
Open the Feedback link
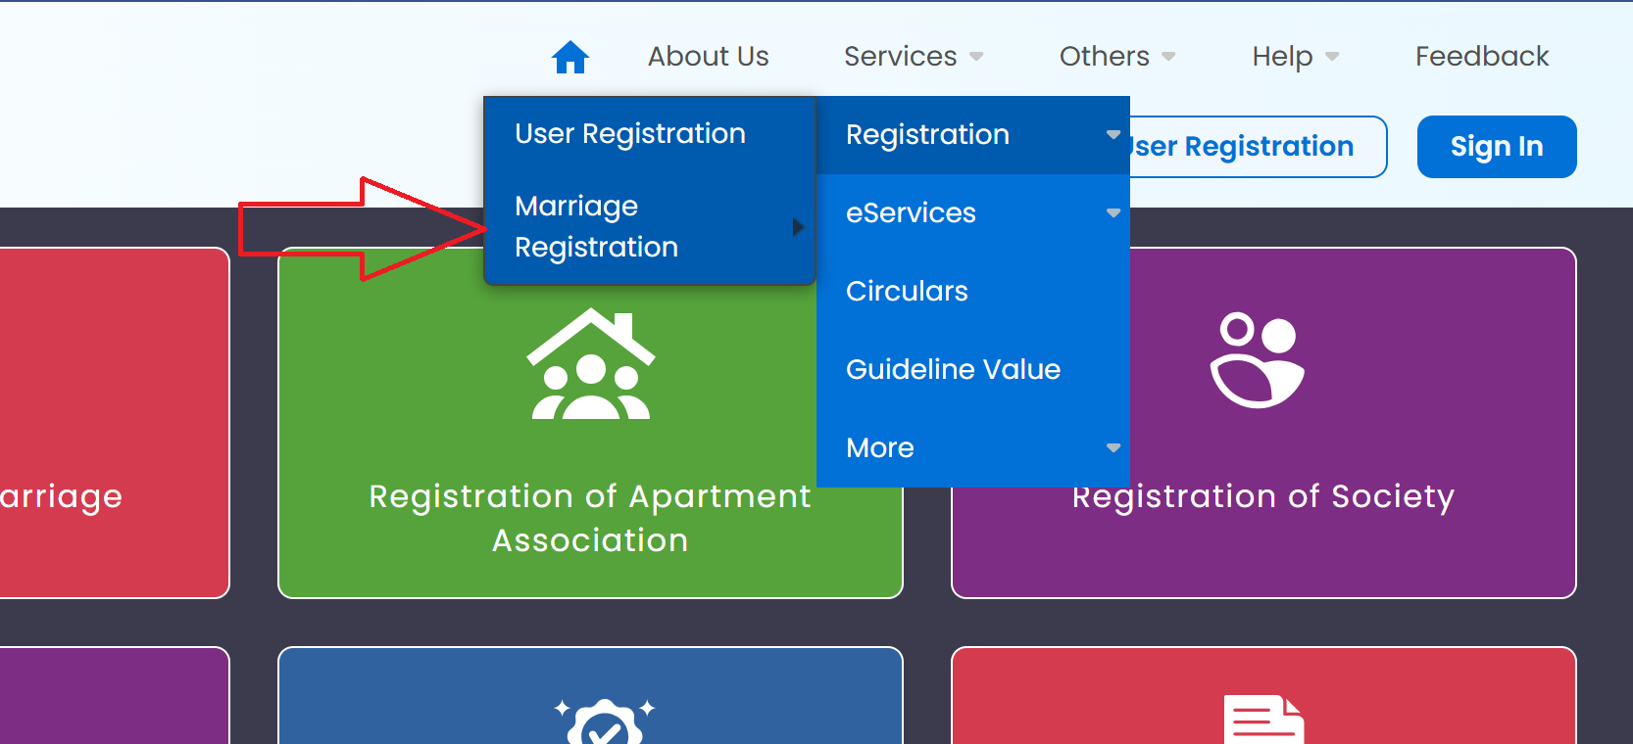click(1481, 57)
